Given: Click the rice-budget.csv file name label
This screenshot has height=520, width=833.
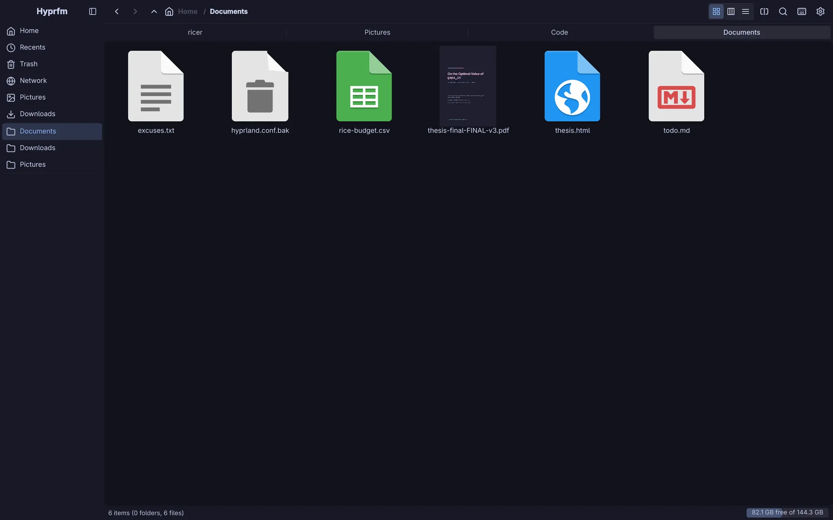Looking at the screenshot, I should [364, 131].
